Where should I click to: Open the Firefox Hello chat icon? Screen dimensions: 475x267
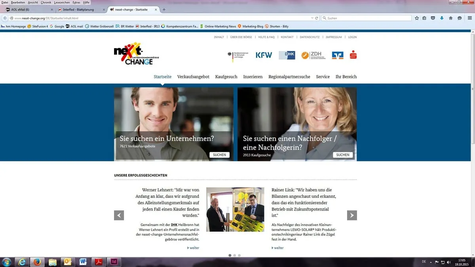(x=459, y=18)
